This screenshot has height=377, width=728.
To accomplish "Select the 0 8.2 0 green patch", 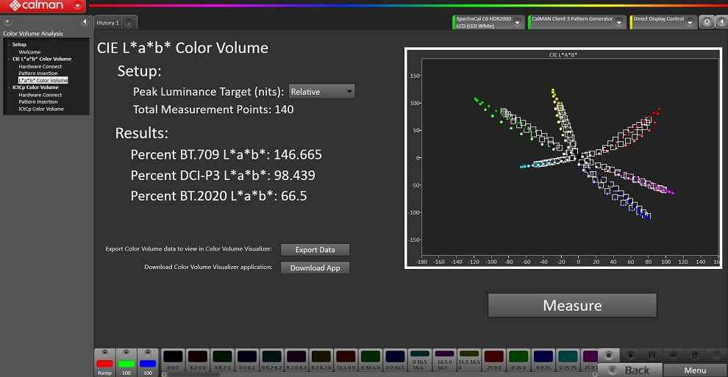I will pyautogui.click(x=222, y=360).
